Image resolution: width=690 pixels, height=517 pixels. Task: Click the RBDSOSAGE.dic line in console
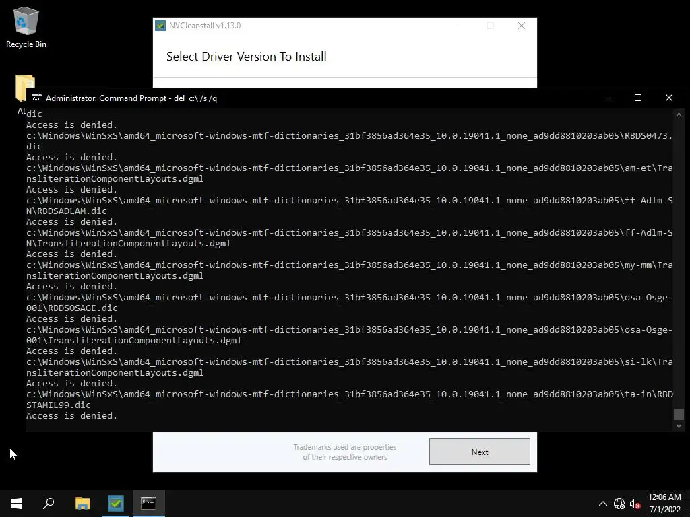tap(71, 308)
